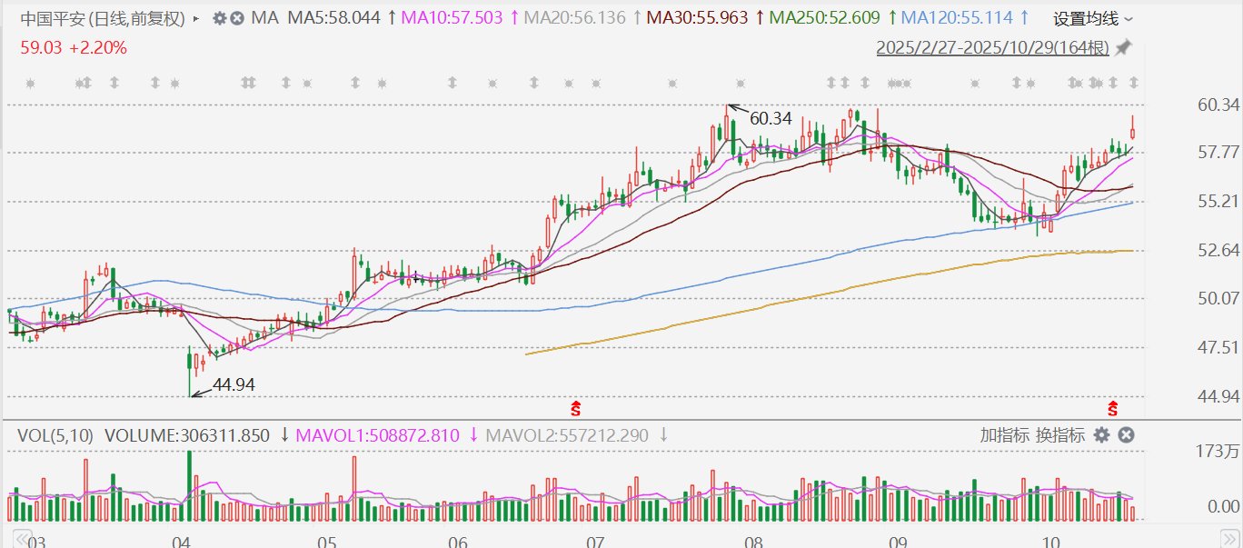Open VOL indicator settings gear
1243x548 pixels.
(1102, 435)
